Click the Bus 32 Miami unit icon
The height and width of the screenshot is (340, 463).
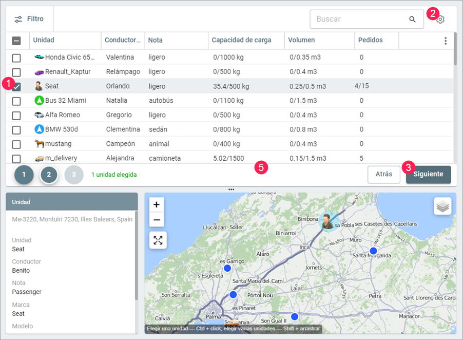[40, 100]
